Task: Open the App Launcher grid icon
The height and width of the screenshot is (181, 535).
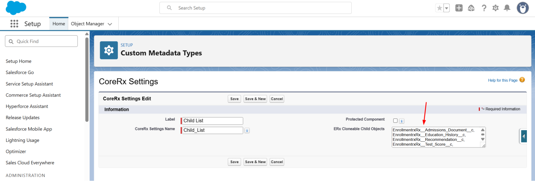Action: (x=14, y=24)
